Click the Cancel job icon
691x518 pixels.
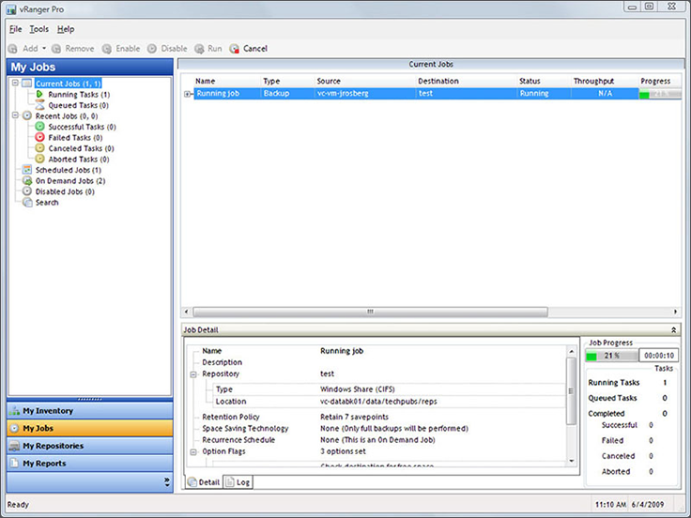click(235, 49)
